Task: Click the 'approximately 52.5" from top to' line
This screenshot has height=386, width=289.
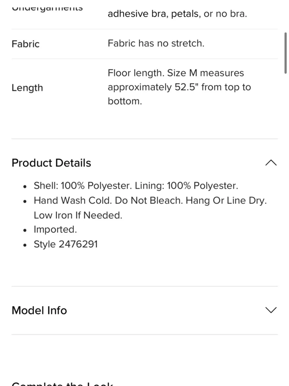Action: 179,87
